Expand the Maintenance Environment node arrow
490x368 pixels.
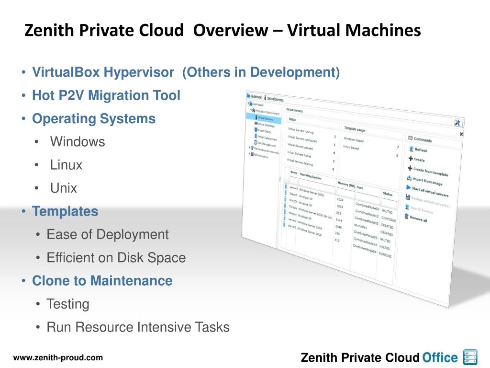point(250,148)
